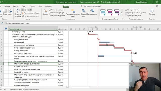Open the Формат bar styles button
The height and width of the screenshot is (91, 161).
pos(45,13)
